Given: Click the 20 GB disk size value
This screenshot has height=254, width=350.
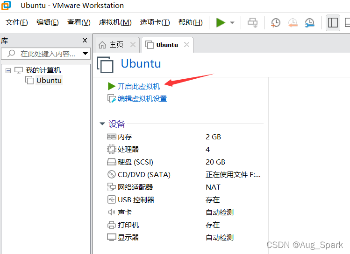Looking at the screenshot, I should pyautogui.click(x=215, y=162).
